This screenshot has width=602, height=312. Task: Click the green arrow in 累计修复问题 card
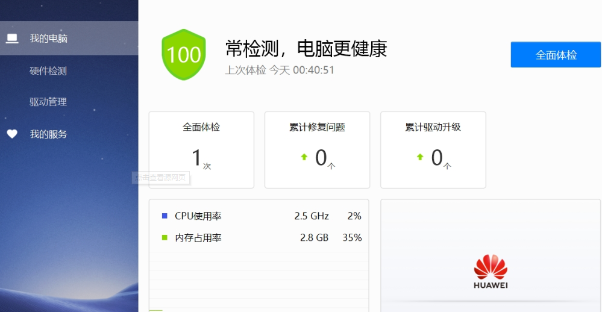tap(304, 157)
